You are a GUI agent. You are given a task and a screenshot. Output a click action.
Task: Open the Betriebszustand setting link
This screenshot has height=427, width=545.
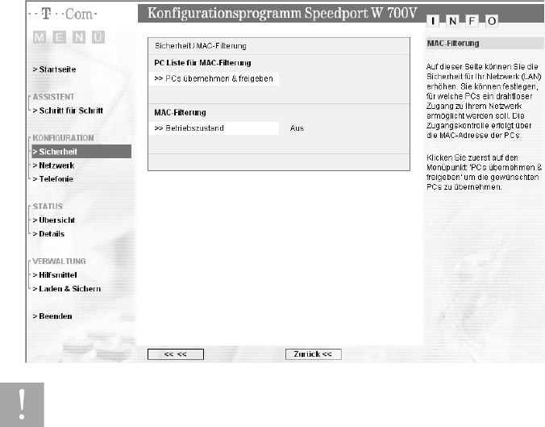(214, 128)
